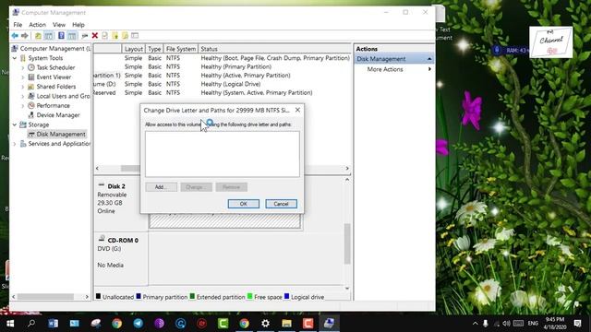Collapse the System Tools tree node
Viewport: 591px width, 332px height.
[x=15, y=58]
